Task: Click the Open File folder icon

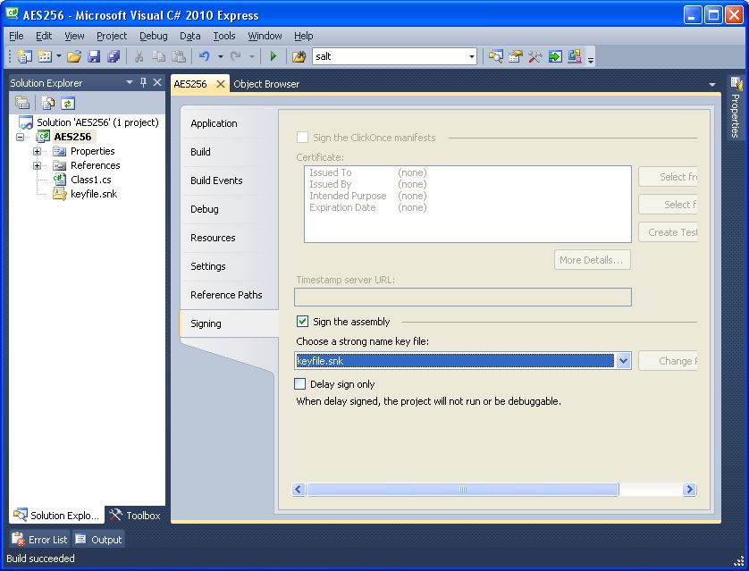Action: coord(74,56)
